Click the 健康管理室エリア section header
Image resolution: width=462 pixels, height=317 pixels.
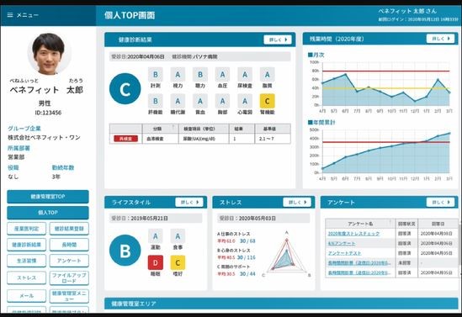[x=281, y=304]
